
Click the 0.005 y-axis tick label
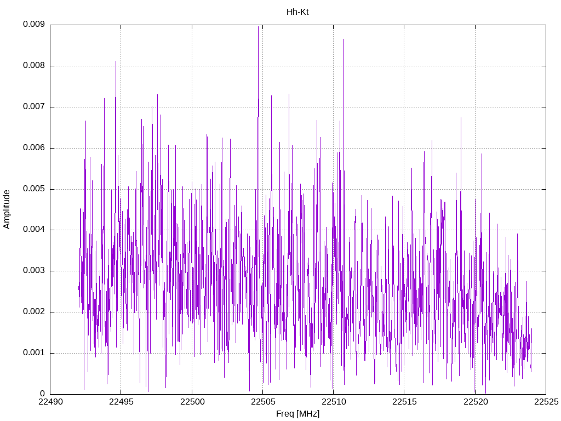tap(33, 189)
